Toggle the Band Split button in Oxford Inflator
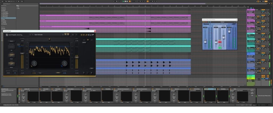This screenshot has width=273, height=113. pos(220,45)
